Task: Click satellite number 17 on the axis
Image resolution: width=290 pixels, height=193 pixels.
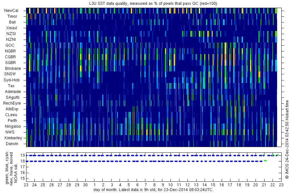Action: 23,167
